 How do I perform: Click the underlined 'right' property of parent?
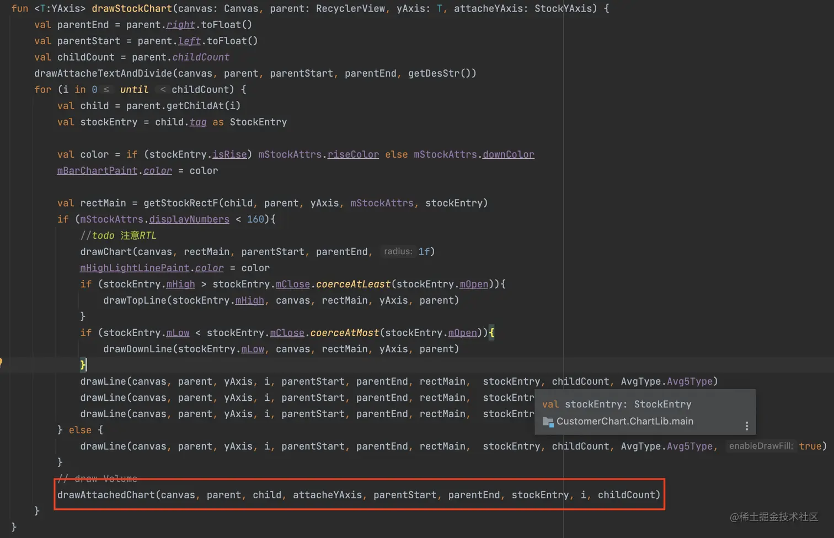pos(180,25)
